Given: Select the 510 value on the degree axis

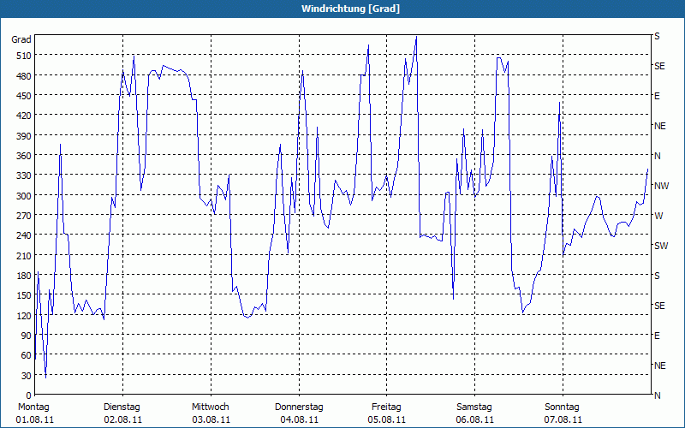Looking at the screenshot, I should (x=24, y=56).
